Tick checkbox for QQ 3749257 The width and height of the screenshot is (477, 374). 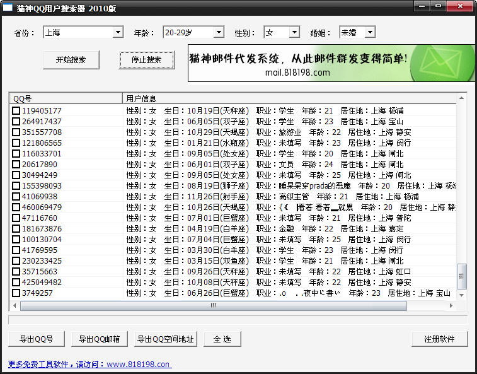[x=16, y=293]
